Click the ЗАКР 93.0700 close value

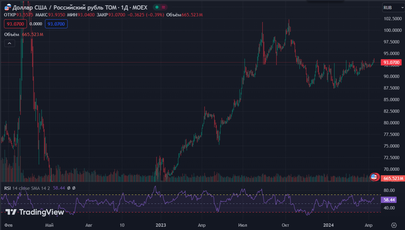(110, 15)
